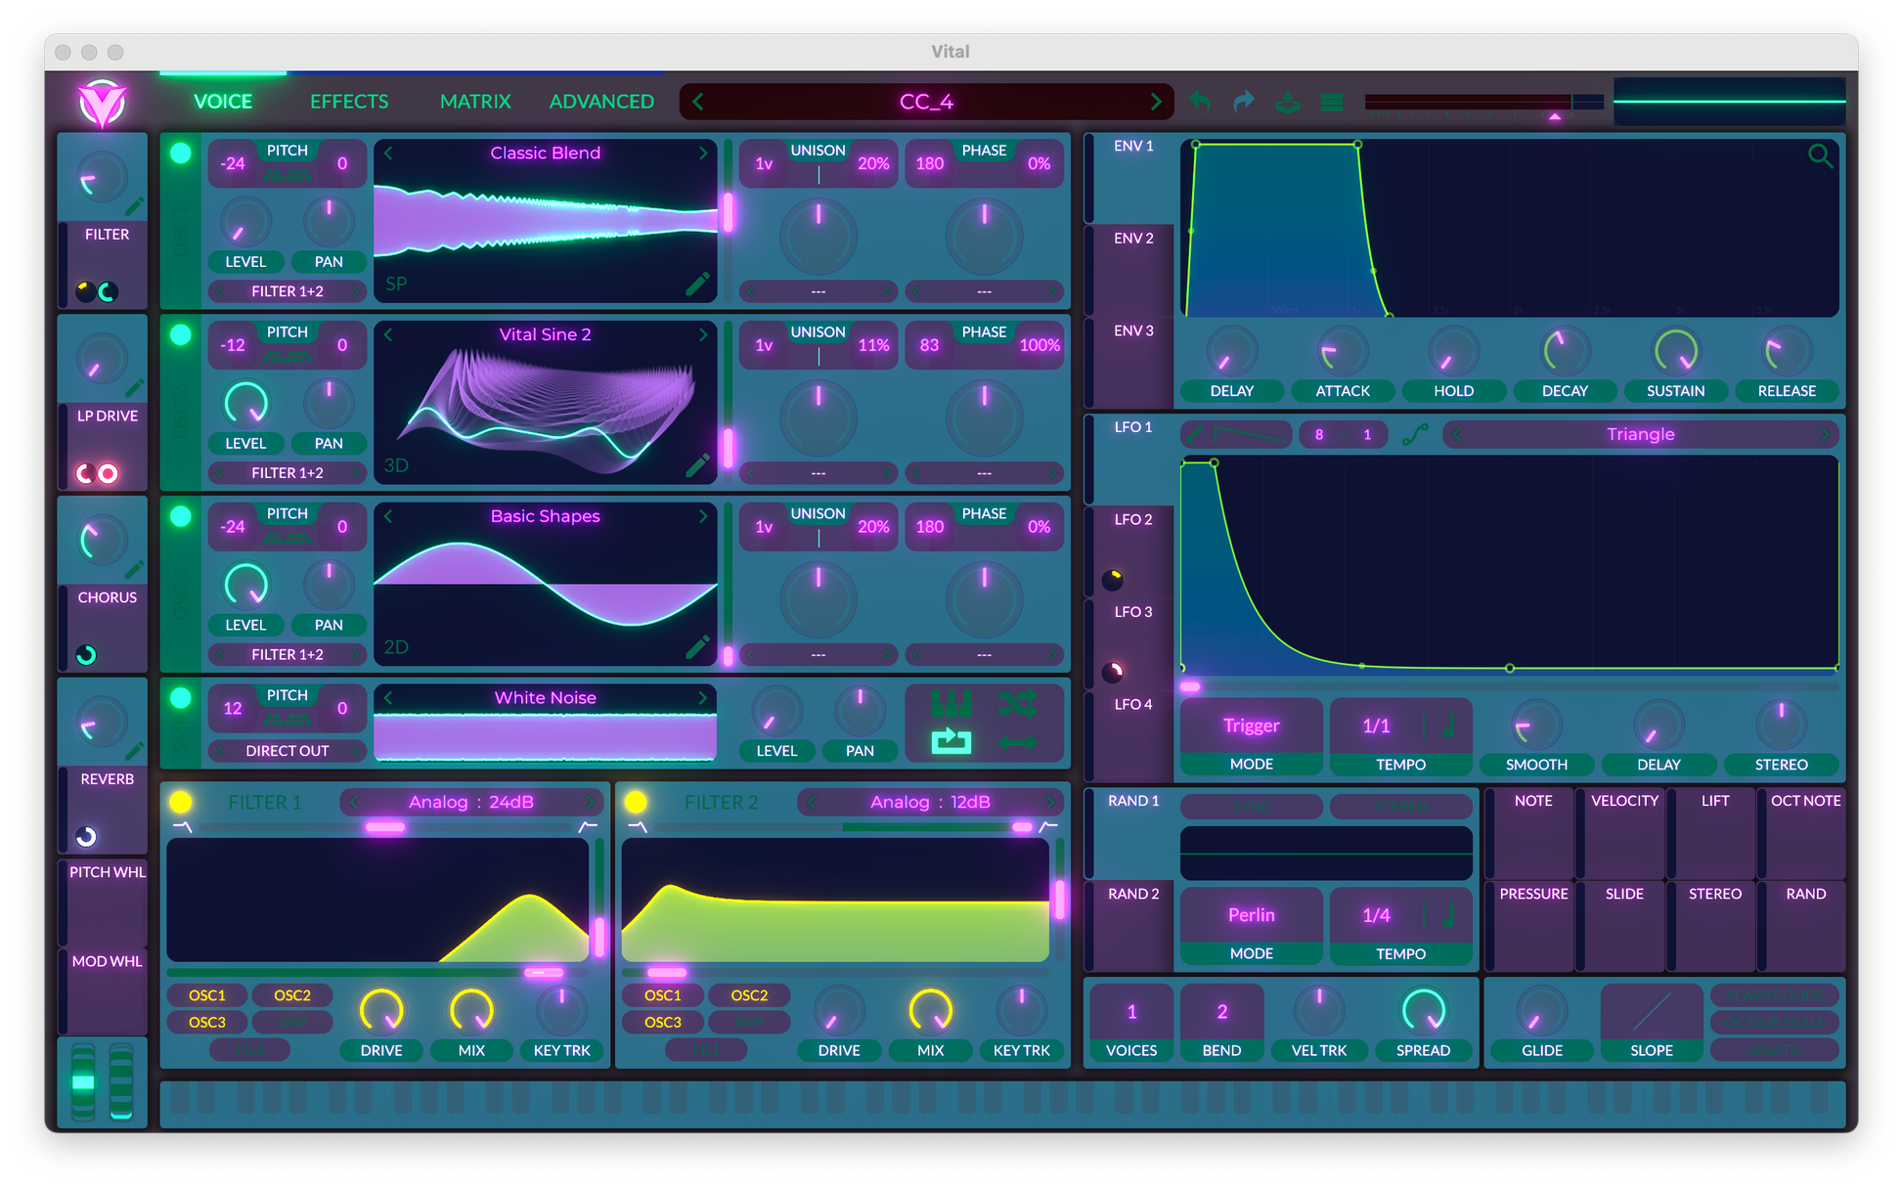The width and height of the screenshot is (1903, 1188).
Task: Open the LFO Triangle preset selector
Action: 1640,434
